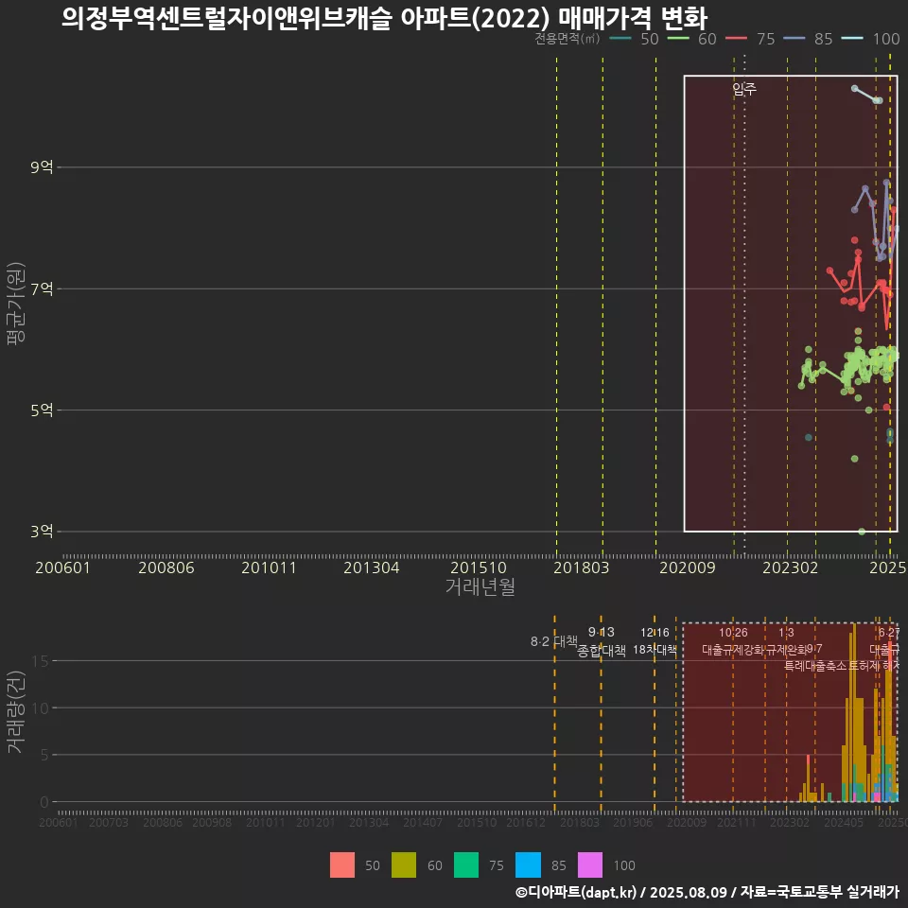Viewport: 908px width, 908px height.
Task: Click the chart title '매매가격 변화'
Action: [633, 19]
